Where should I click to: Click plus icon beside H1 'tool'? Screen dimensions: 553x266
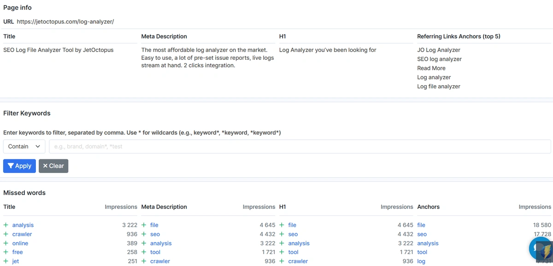click(282, 252)
